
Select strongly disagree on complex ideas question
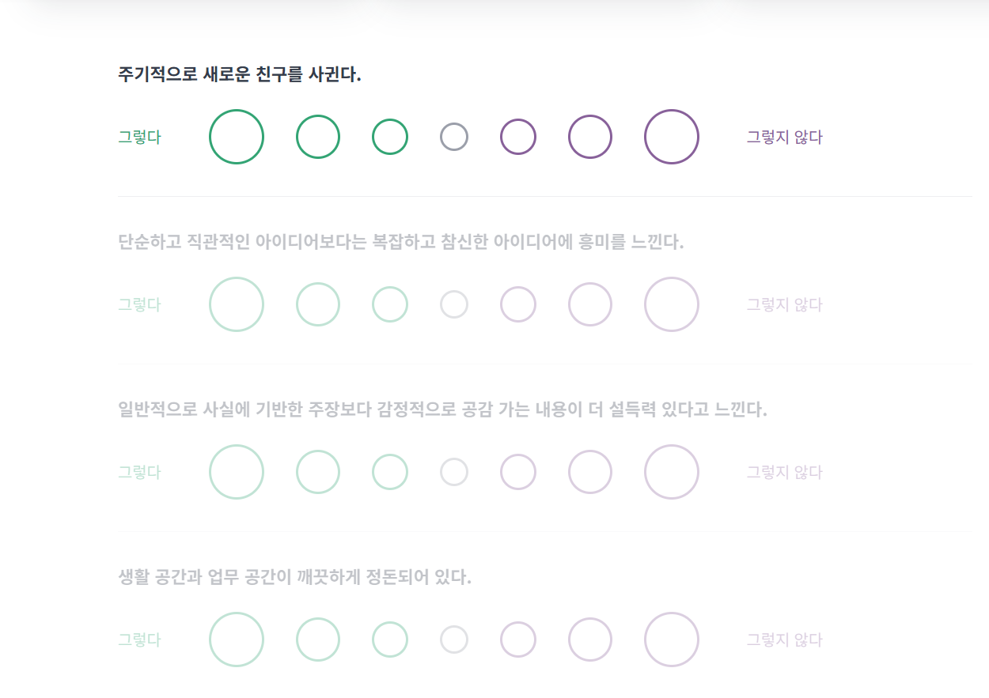point(672,304)
